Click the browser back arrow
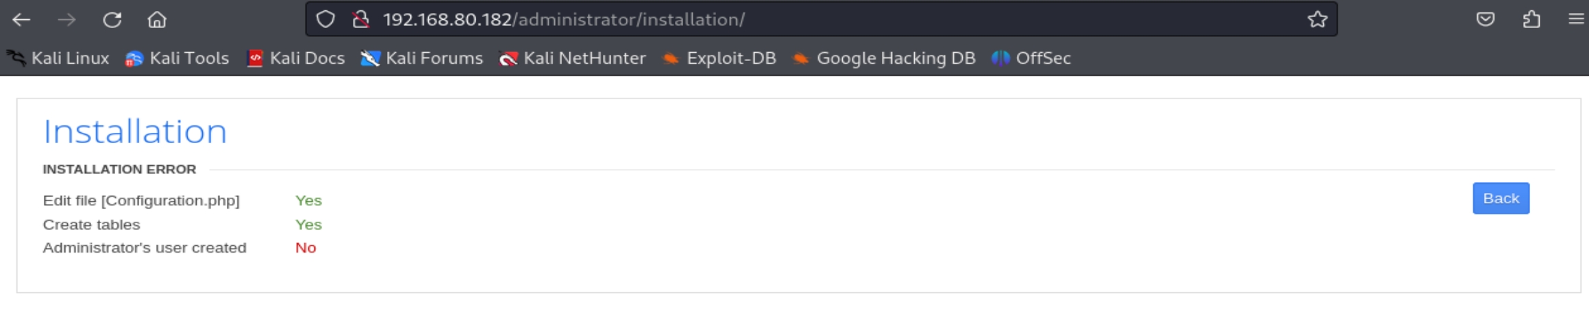The image size is (1589, 317). click(21, 20)
